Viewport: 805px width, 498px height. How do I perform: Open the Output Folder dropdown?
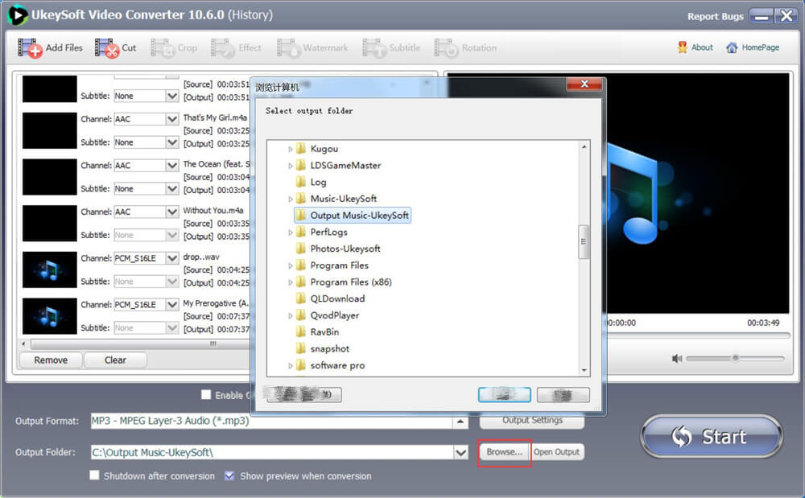pyautogui.click(x=461, y=451)
